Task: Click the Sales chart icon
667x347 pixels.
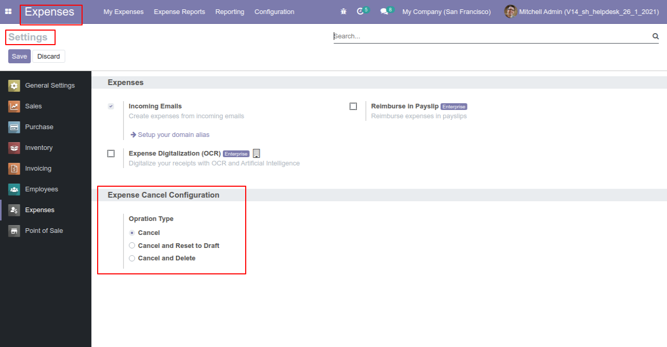Action: click(x=14, y=106)
